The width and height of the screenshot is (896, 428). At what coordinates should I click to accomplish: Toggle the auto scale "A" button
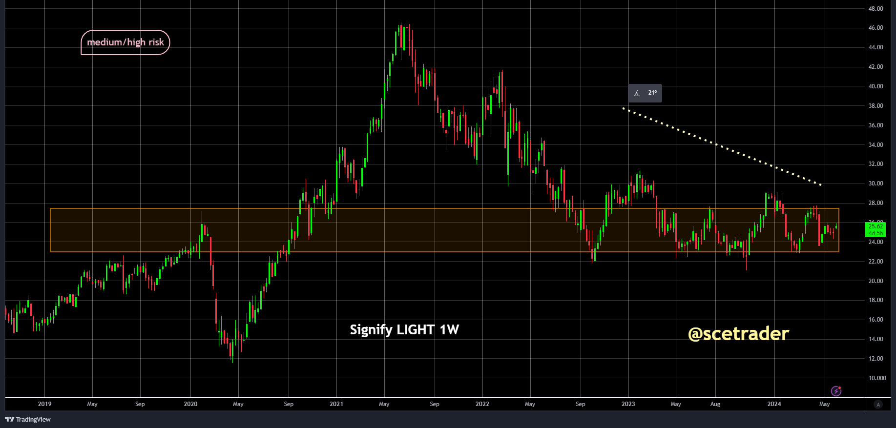(x=878, y=404)
